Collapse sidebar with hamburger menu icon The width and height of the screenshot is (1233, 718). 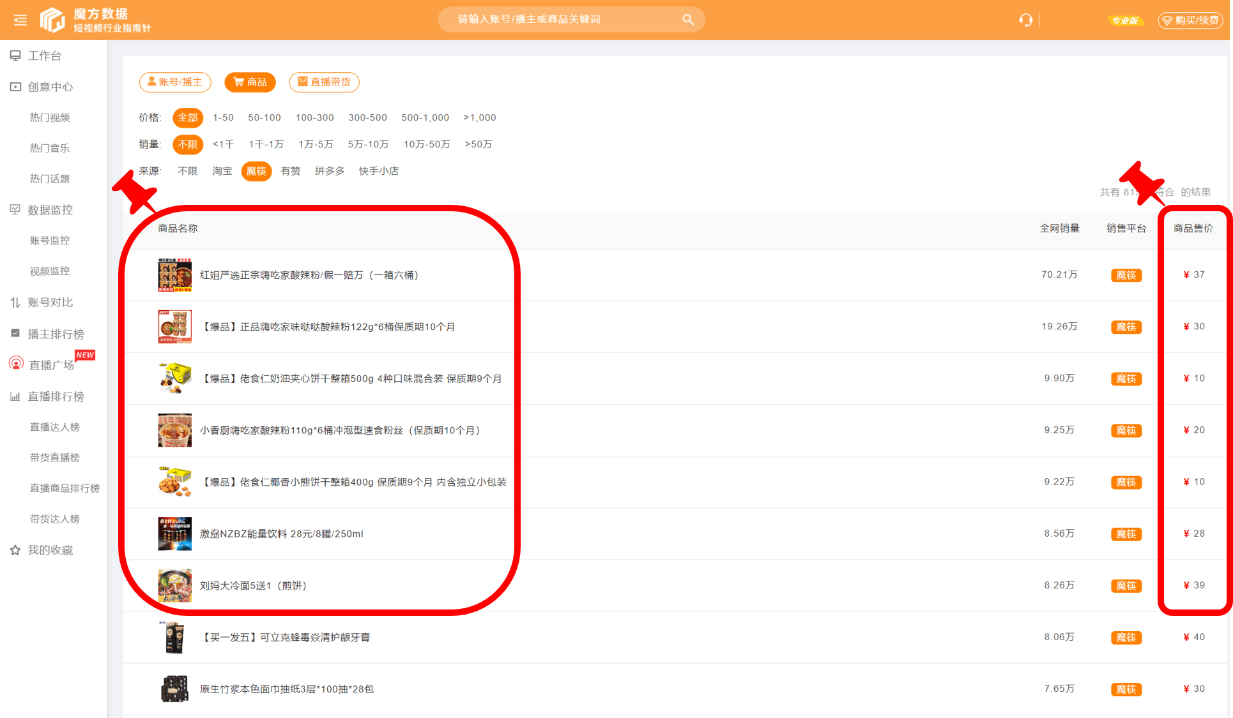pos(20,20)
